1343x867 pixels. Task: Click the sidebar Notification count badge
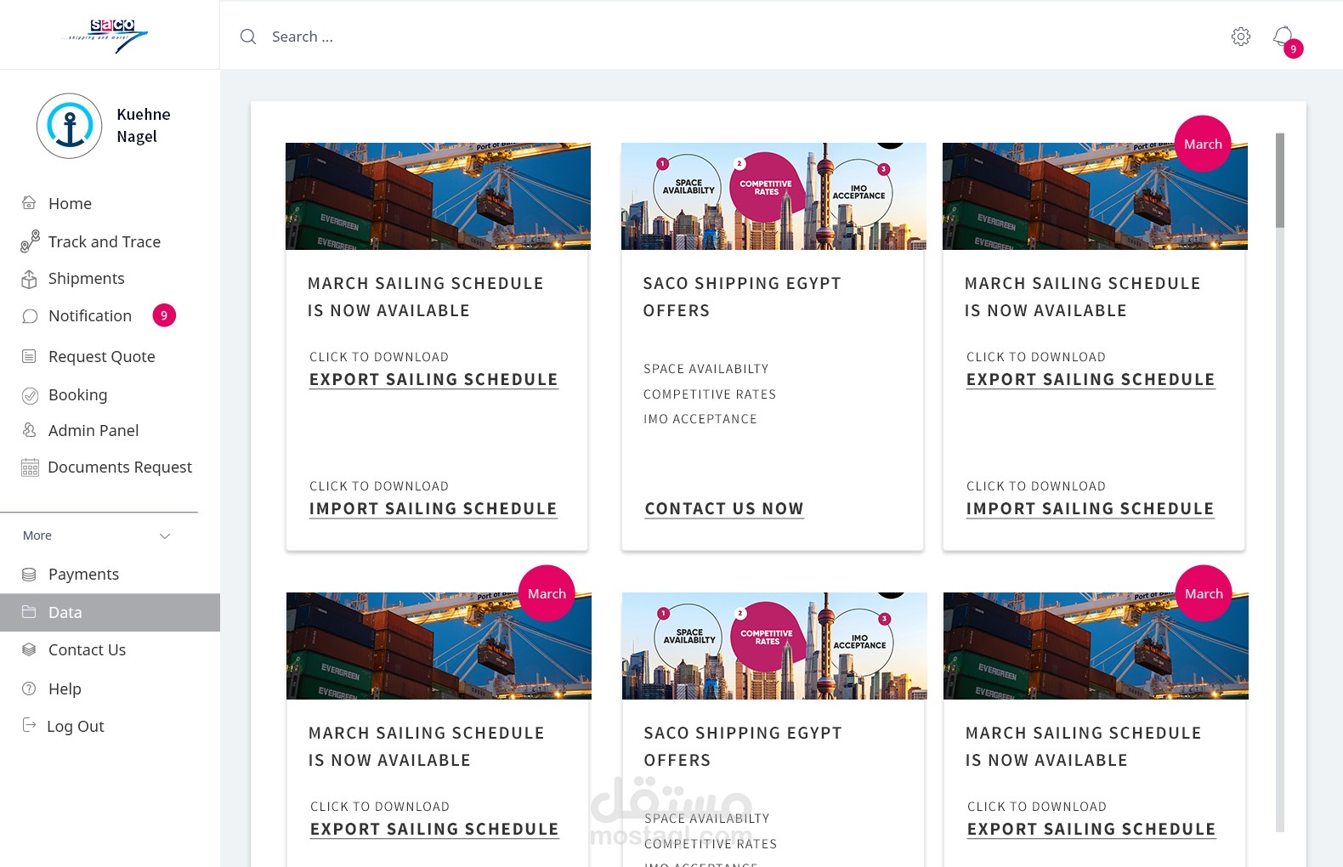coord(164,315)
